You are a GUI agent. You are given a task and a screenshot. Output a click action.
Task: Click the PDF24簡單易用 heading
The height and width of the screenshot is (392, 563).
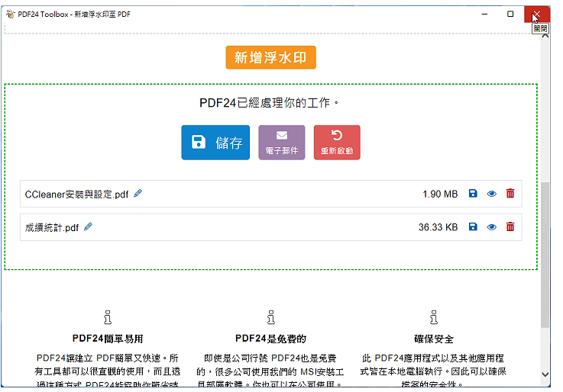point(108,339)
